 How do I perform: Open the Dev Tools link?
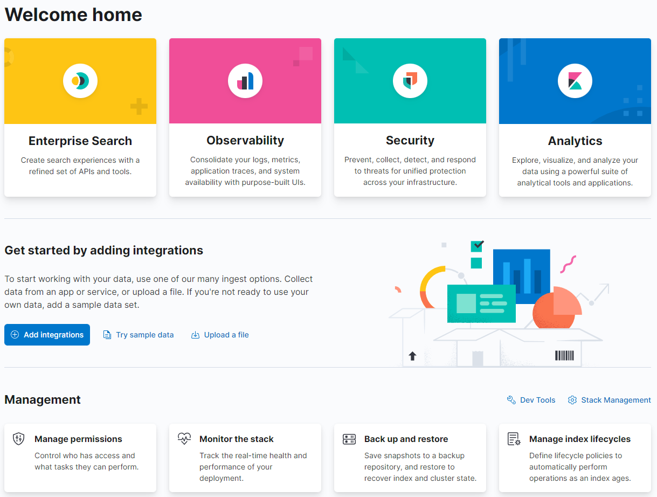tap(537, 400)
